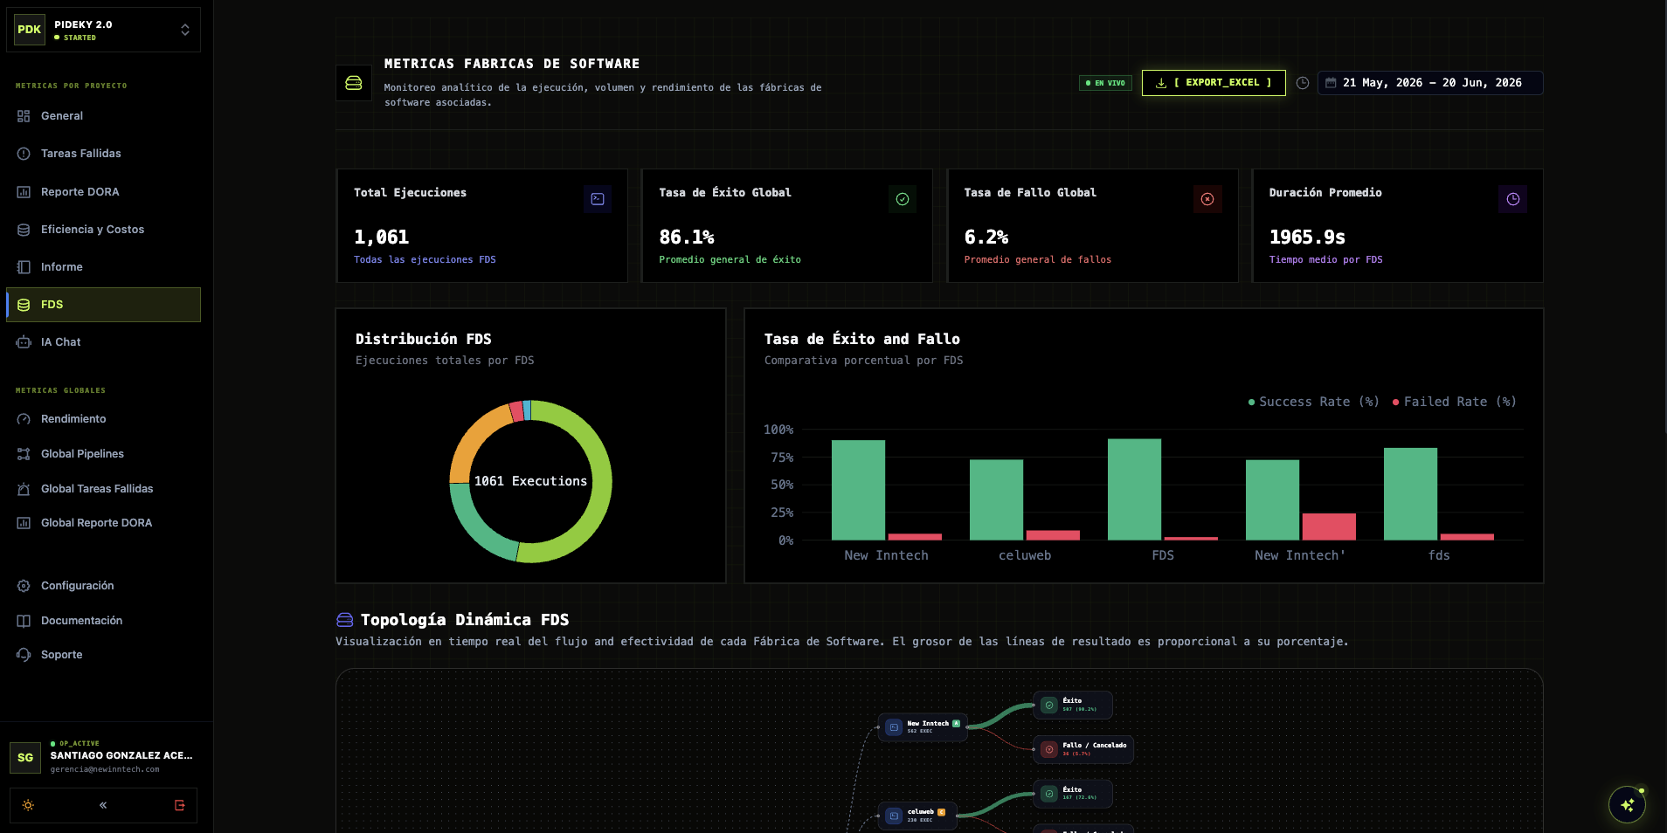Click the 'fds' x-axis label
This screenshot has width=1667, height=833.
1439,555
